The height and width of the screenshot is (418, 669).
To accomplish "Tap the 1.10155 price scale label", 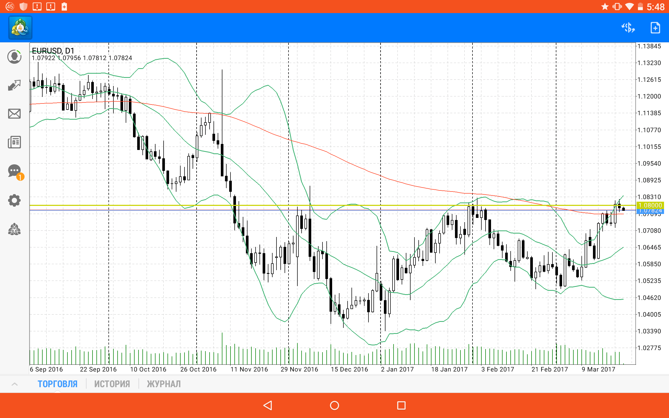I will click(x=649, y=147).
